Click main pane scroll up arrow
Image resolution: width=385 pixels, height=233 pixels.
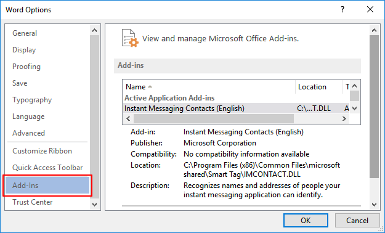click(374, 30)
